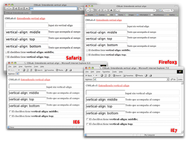This screenshot has width=187, height=141.
Task: Focus Firefox's Google search field
Action: (x=168, y=10)
